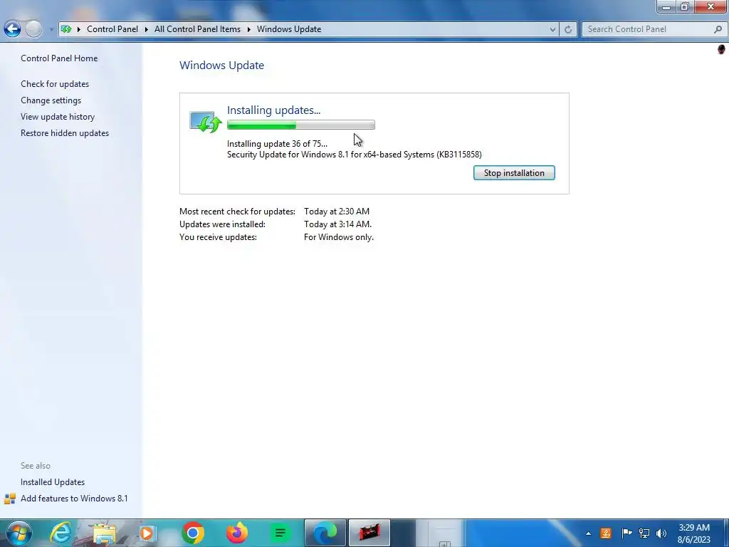
Task: Open the media player taskbar icon
Action: point(147,533)
